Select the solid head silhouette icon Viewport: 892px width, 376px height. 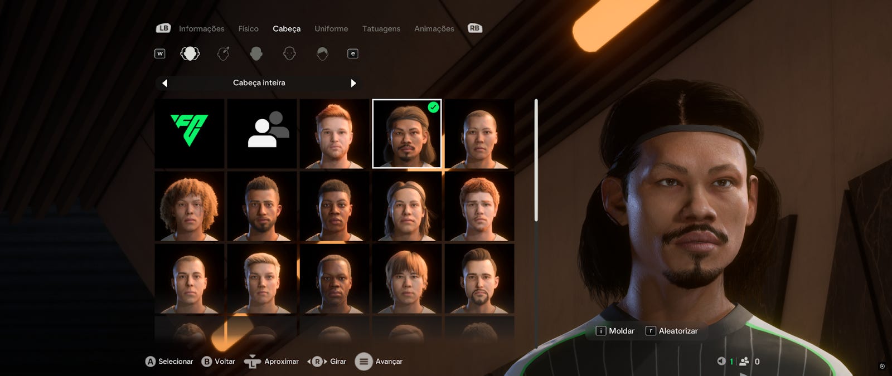(x=256, y=53)
